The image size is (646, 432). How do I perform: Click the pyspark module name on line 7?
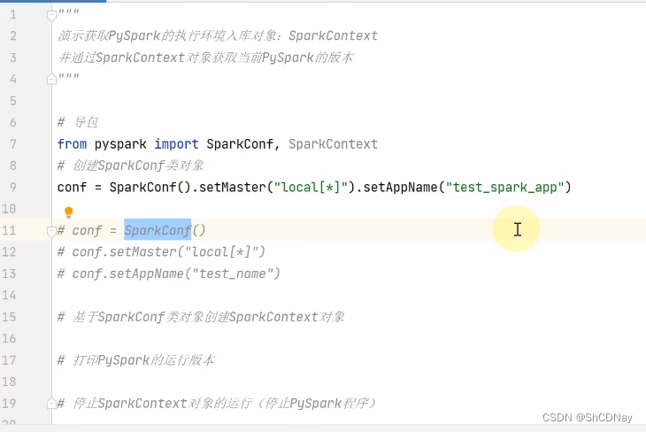(120, 144)
